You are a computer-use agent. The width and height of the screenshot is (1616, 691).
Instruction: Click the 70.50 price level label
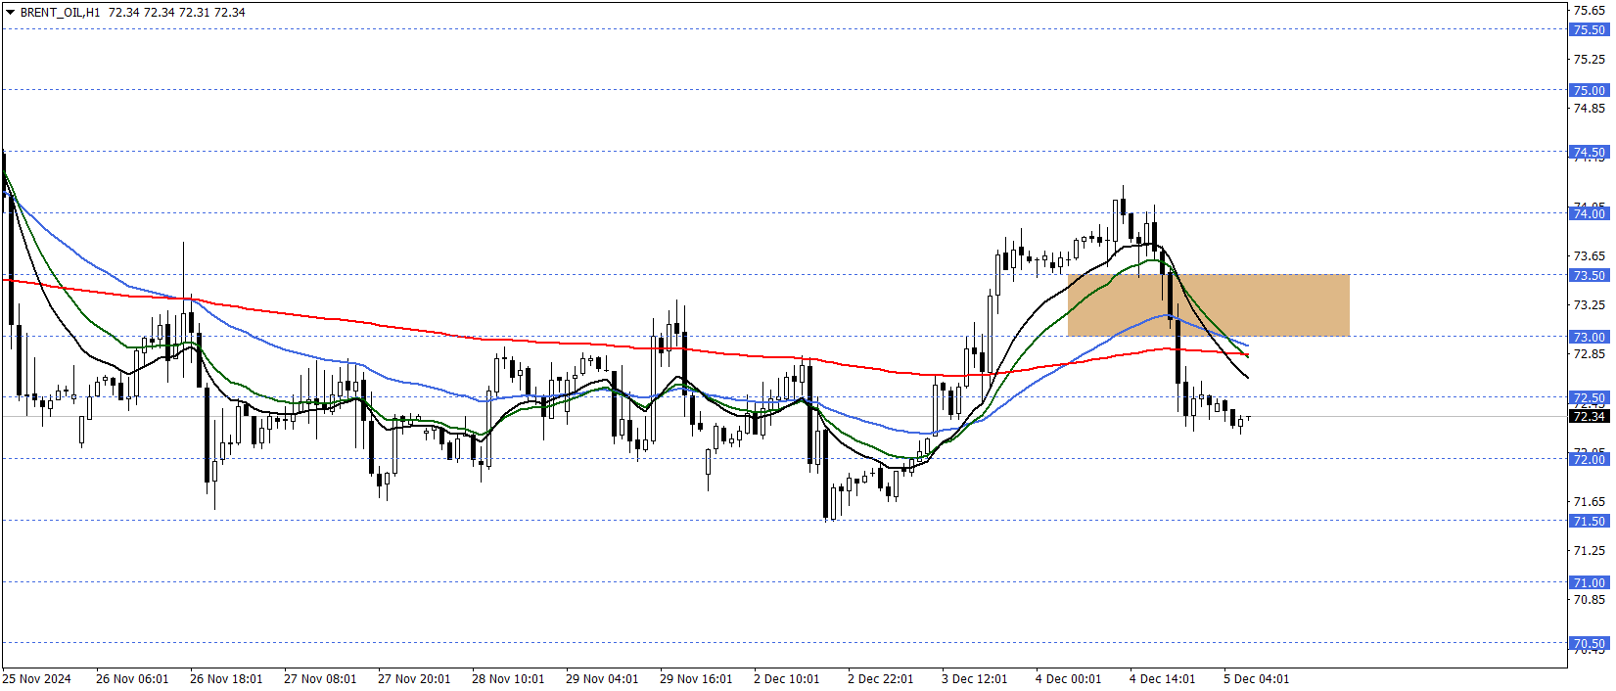coord(1589,643)
